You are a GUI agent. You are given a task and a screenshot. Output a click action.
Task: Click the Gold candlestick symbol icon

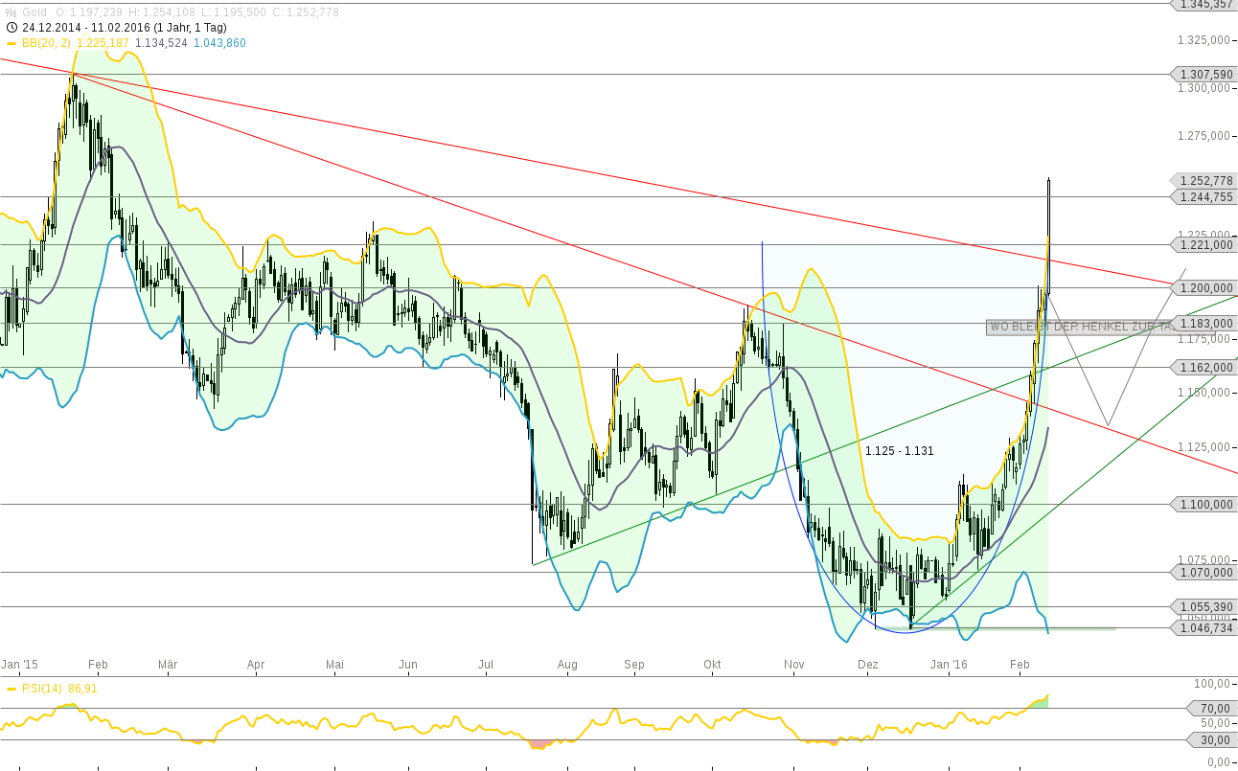point(10,13)
